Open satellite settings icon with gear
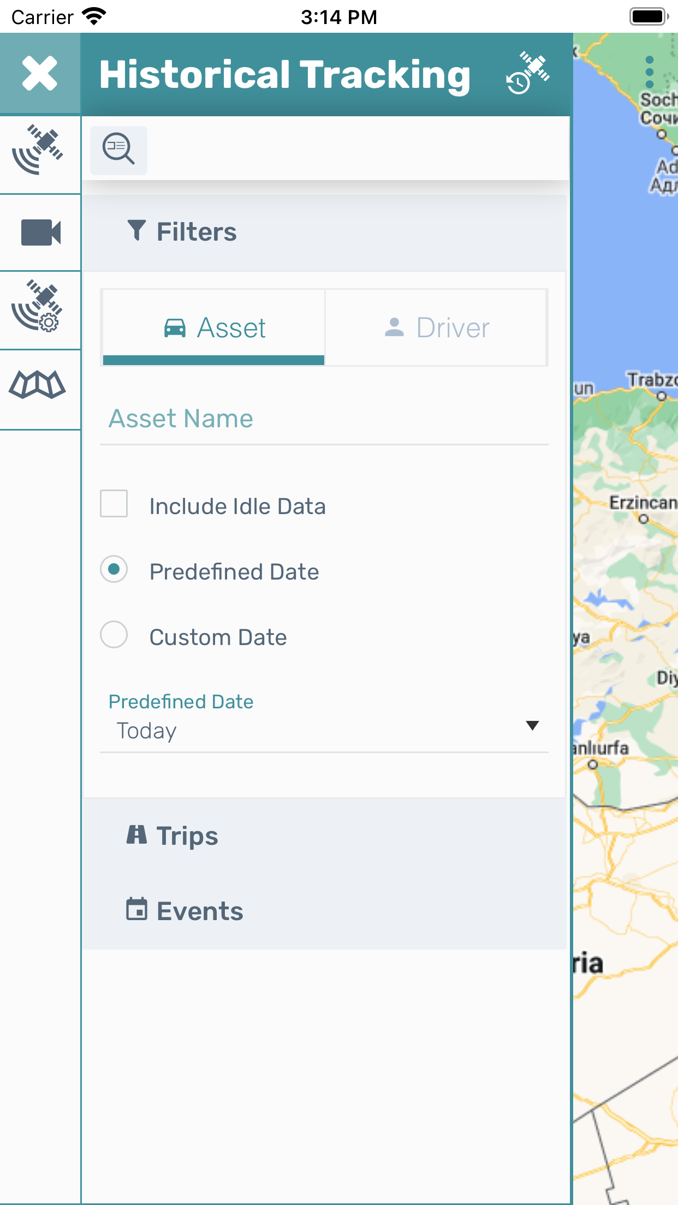The width and height of the screenshot is (678, 1205). pos(38,306)
